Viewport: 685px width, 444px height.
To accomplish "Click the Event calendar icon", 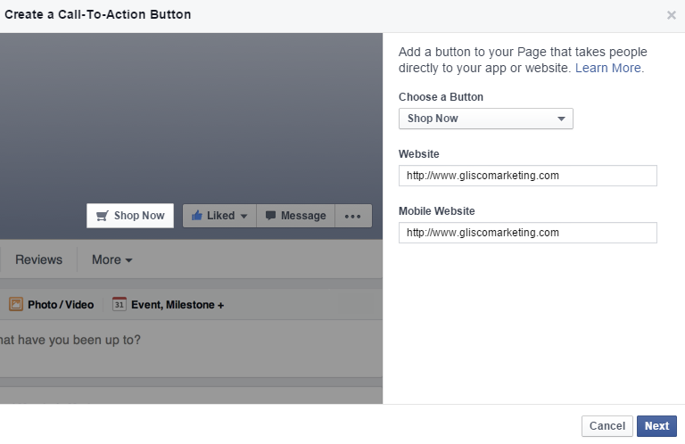I will tap(119, 304).
